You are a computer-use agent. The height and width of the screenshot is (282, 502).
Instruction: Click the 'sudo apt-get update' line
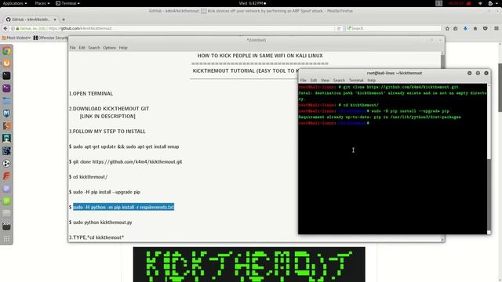point(124,146)
